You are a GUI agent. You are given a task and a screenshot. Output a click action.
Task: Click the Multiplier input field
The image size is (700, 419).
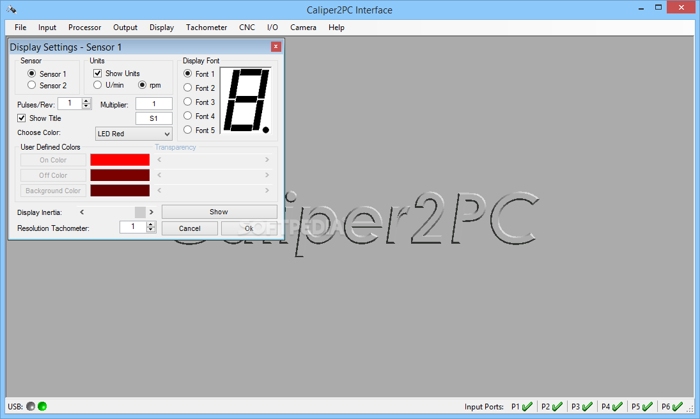pyautogui.click(x=154, y=104)
